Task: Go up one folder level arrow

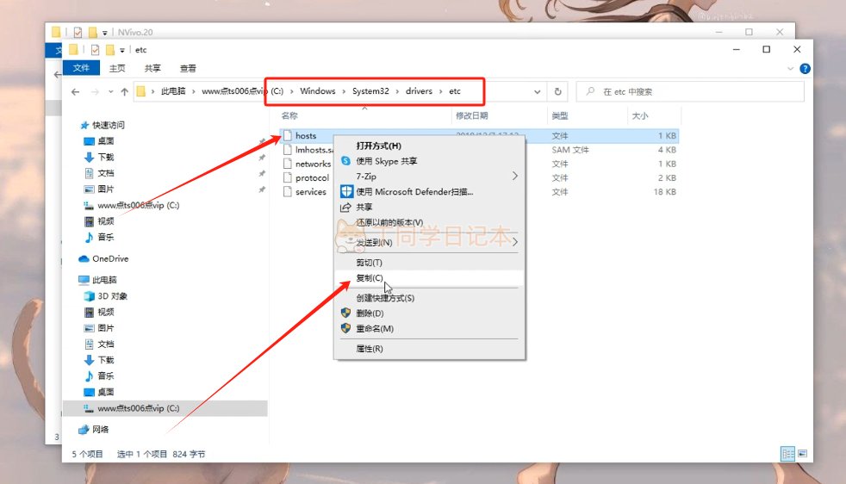Action: coord(125,92)
